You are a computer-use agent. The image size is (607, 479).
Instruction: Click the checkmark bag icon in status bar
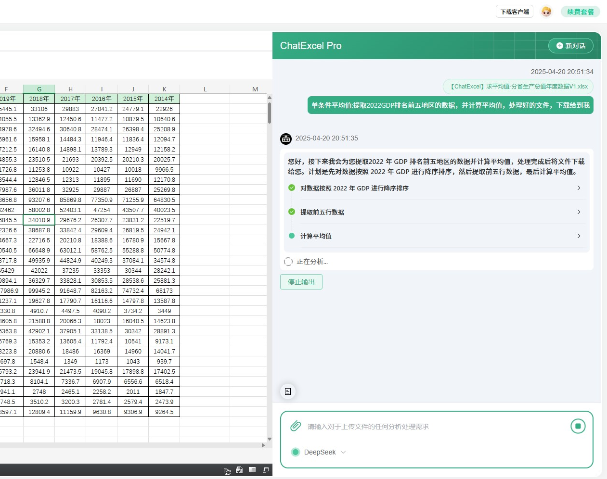[x=239, y=470]
